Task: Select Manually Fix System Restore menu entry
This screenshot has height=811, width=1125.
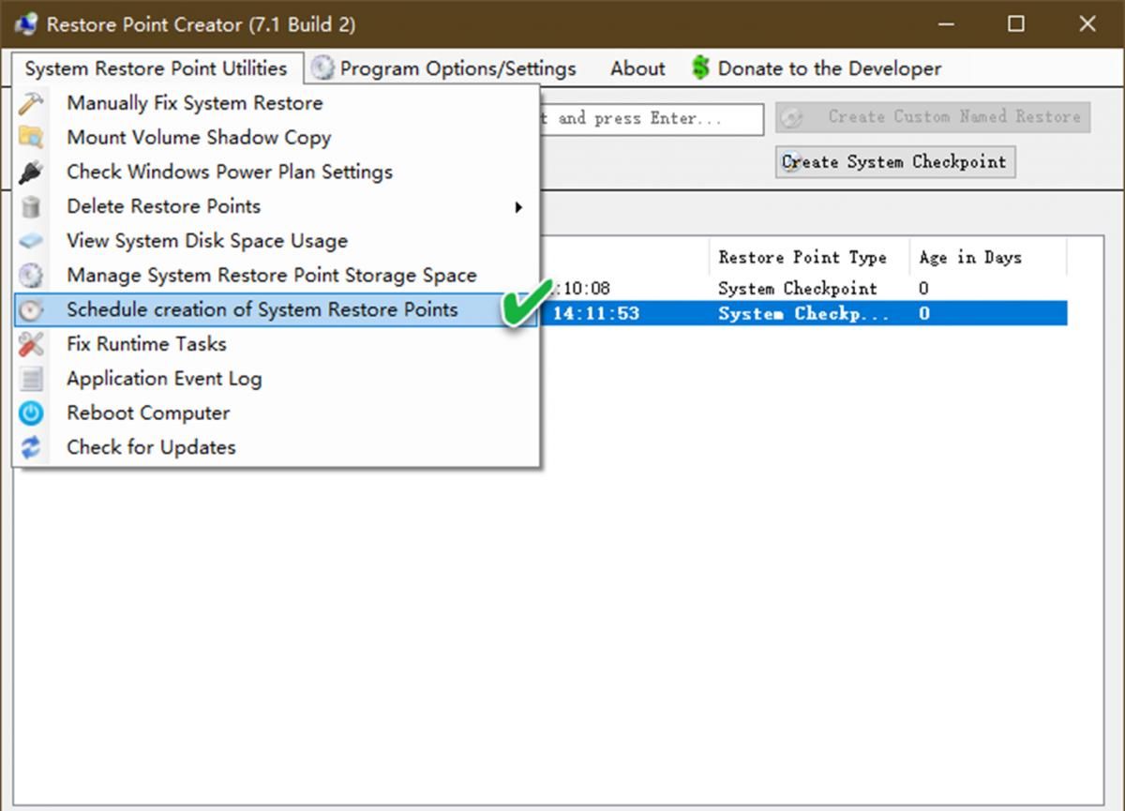Action: point(277,103)
